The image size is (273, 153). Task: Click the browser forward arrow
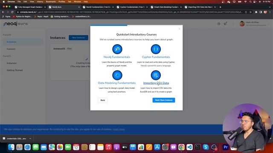(x=8, y=12)
